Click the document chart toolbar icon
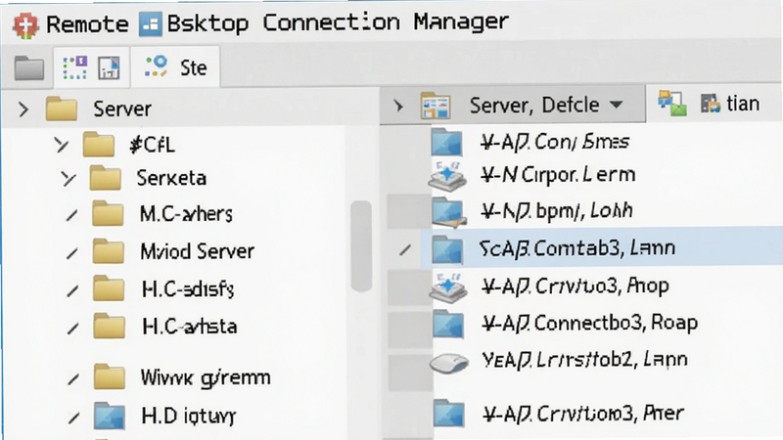 (109, 67)
